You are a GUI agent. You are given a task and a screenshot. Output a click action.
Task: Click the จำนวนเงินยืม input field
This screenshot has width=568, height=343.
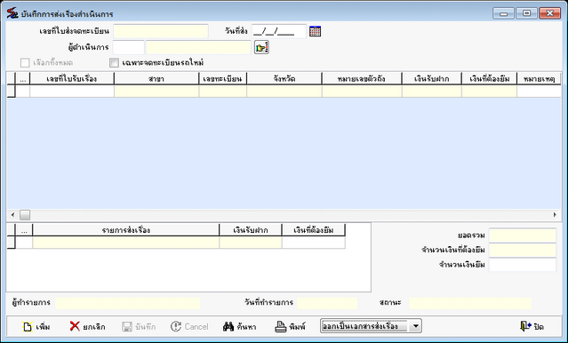click(x=523, y=265)
